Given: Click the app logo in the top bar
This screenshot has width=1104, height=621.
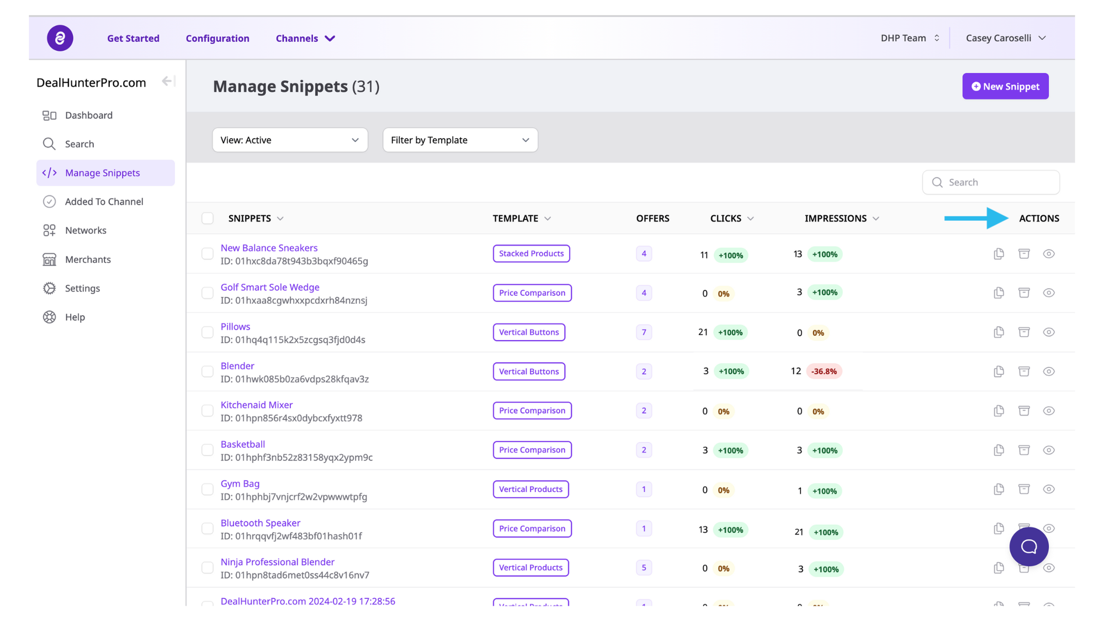Looking at the screenshot, I should [60, 38].
